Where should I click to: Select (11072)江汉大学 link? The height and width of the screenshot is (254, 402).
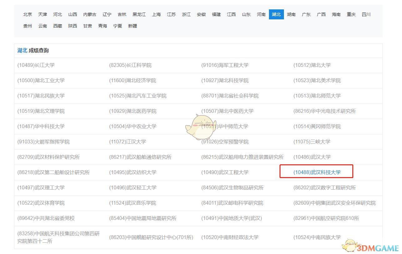click(127, 142)
